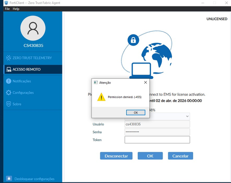Image resolution: width=231 pixels, height=183 pixels.
Task: Open the Configurações section
Action: (x=33, y=93)
